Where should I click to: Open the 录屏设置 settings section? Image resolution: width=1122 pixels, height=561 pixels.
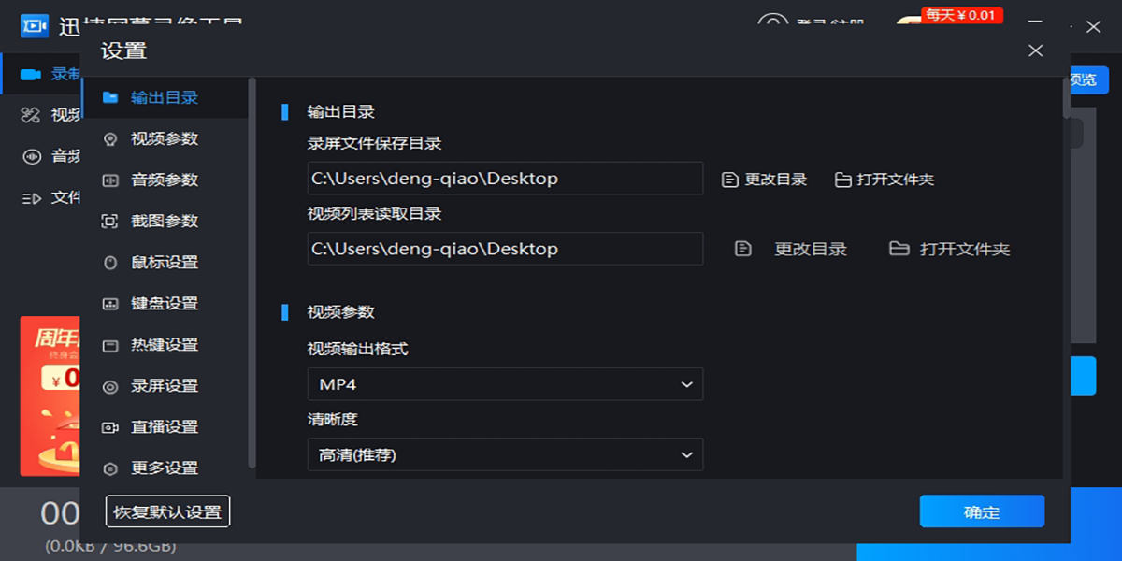point(164,386)
